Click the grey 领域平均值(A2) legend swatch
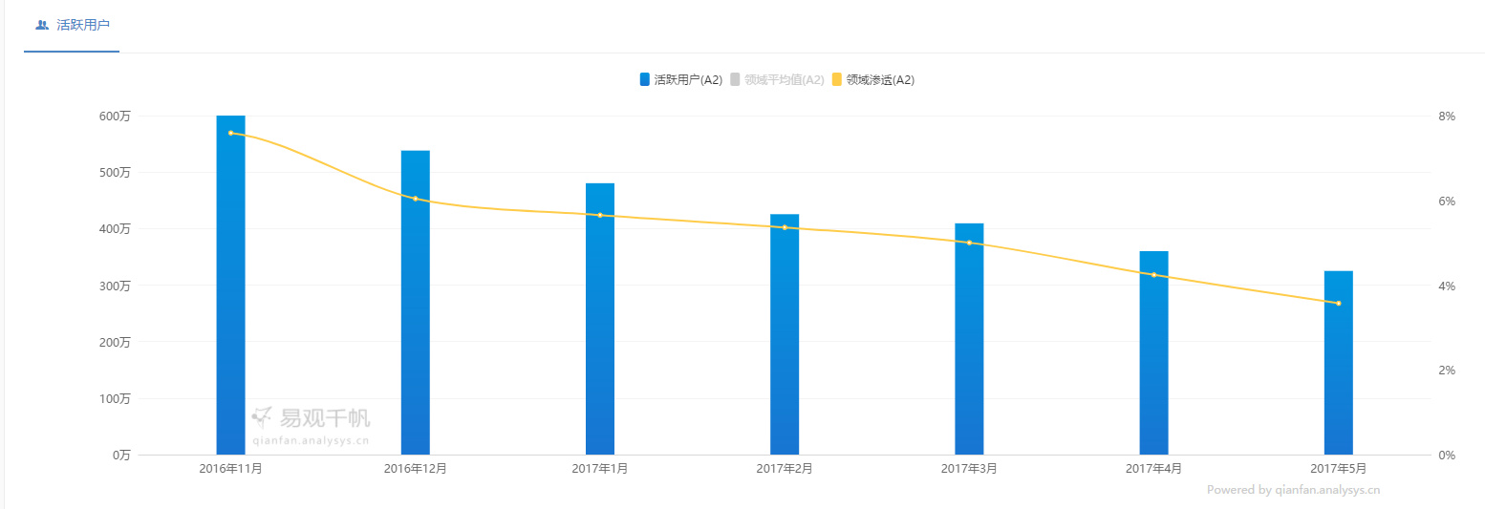 coord(735,80)
